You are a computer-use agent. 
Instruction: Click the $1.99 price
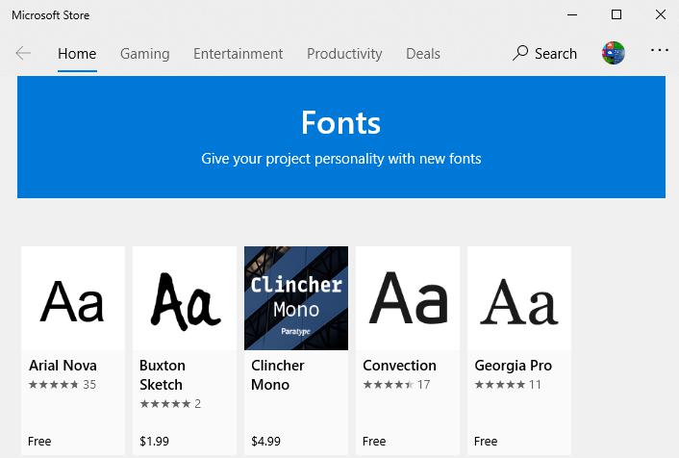(x=154, y=441)
